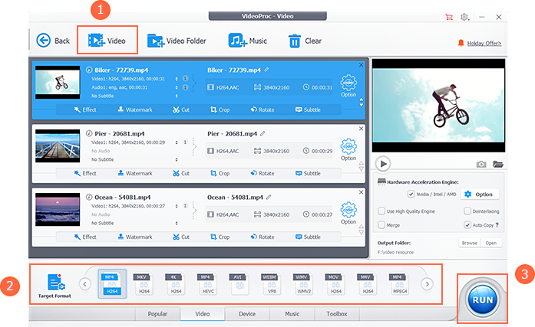Switch to the Device tab
Viewport: 535px width, 327px height.
click(247, 314)
